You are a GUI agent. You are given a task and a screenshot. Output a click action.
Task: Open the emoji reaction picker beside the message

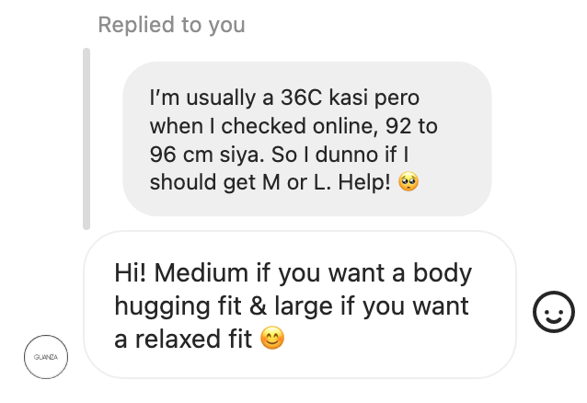(554, 312)
